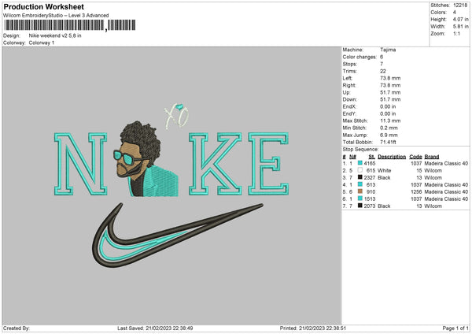472x334 pixels.
Task: Click the Zoom value 1:1
Action: coord(456,33)
